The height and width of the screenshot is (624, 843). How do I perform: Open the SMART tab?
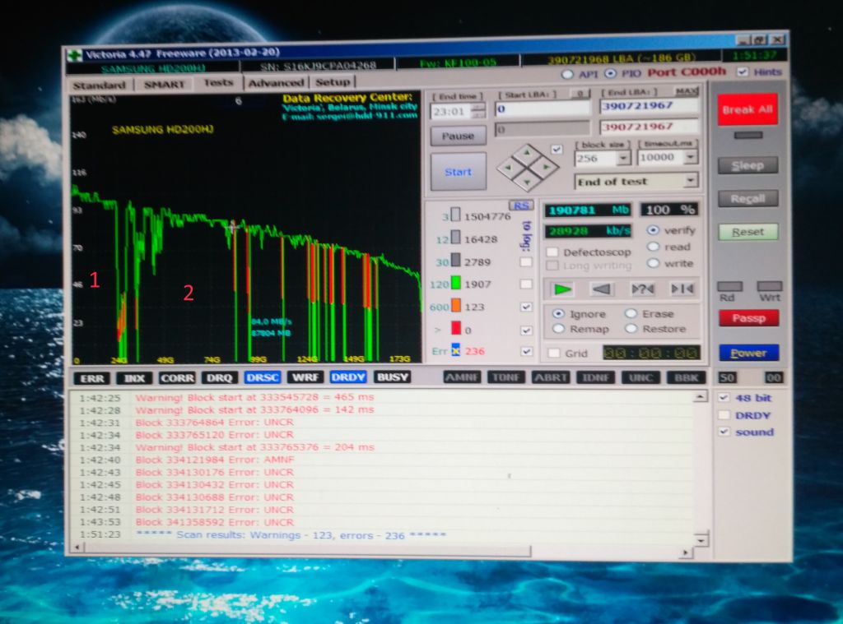click(164, 85)
